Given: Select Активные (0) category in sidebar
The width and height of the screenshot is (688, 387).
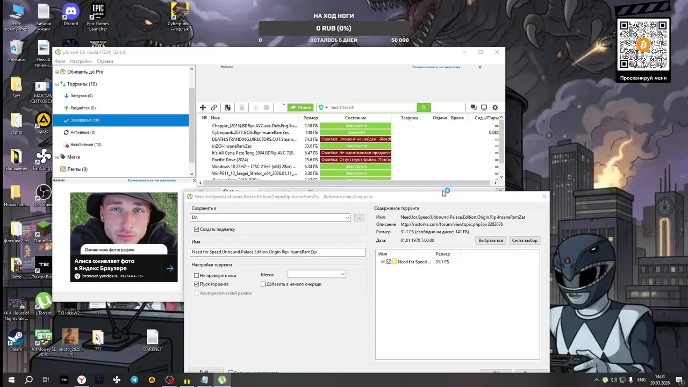Looking at the screenshot, I should pos(83,132).
